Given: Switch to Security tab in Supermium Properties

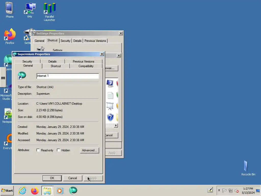Looking at the screenshot, I should [x=27, y=61].
